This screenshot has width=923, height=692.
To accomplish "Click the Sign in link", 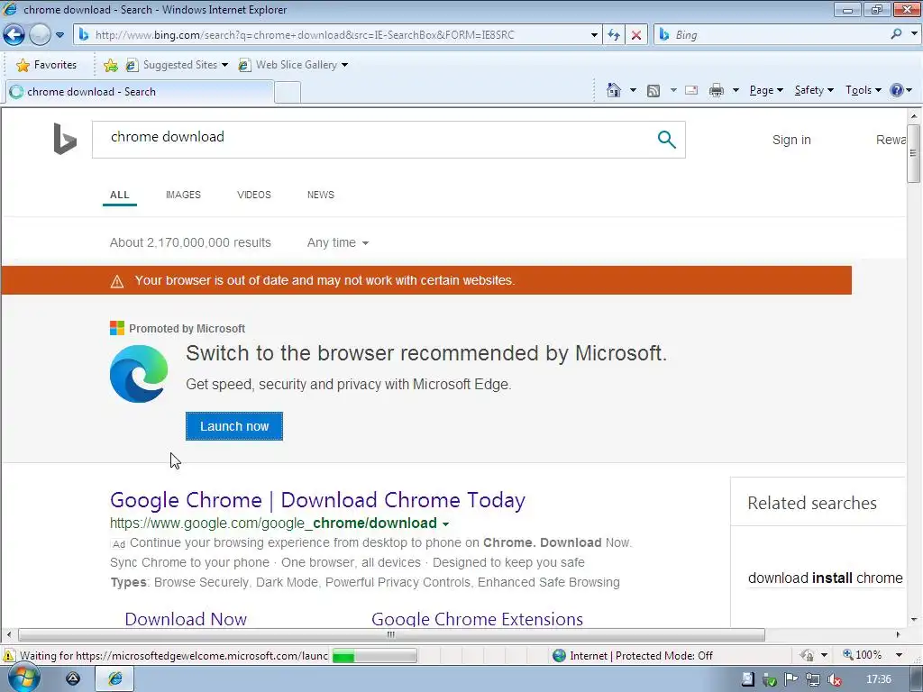I will tap(791, 140).
